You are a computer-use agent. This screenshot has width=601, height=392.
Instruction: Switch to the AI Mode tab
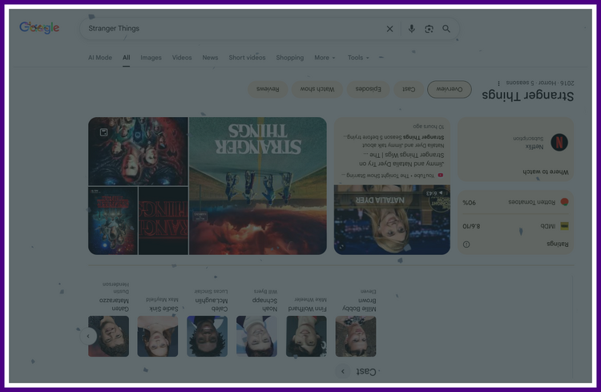100,58
